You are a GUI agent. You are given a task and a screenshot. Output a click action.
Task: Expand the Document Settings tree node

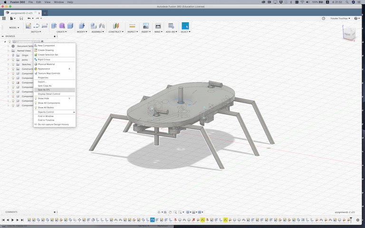click(9, 46)
